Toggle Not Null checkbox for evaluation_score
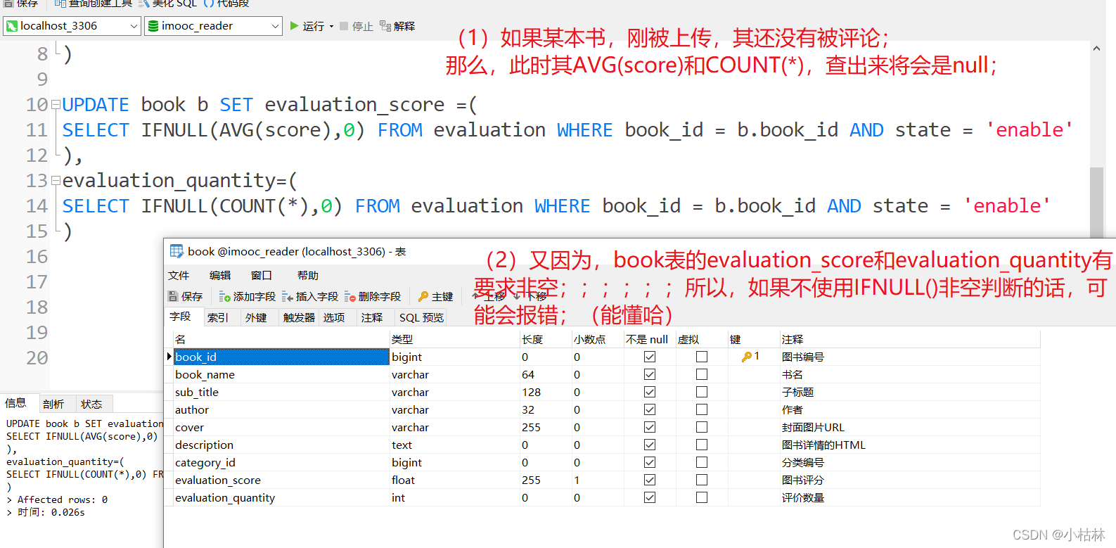This screenshot has width=1116, height=548. pos(650,480)
